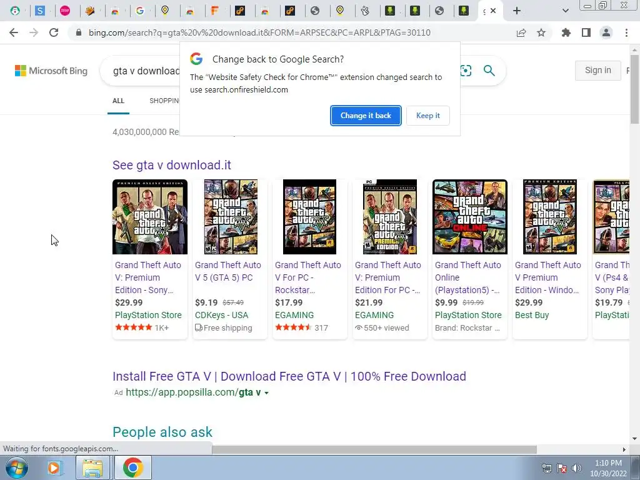Click the 550+ viewed label
The width and height of the screenshot is (640, 480).
pyautogui.click(x=382, y=327)
